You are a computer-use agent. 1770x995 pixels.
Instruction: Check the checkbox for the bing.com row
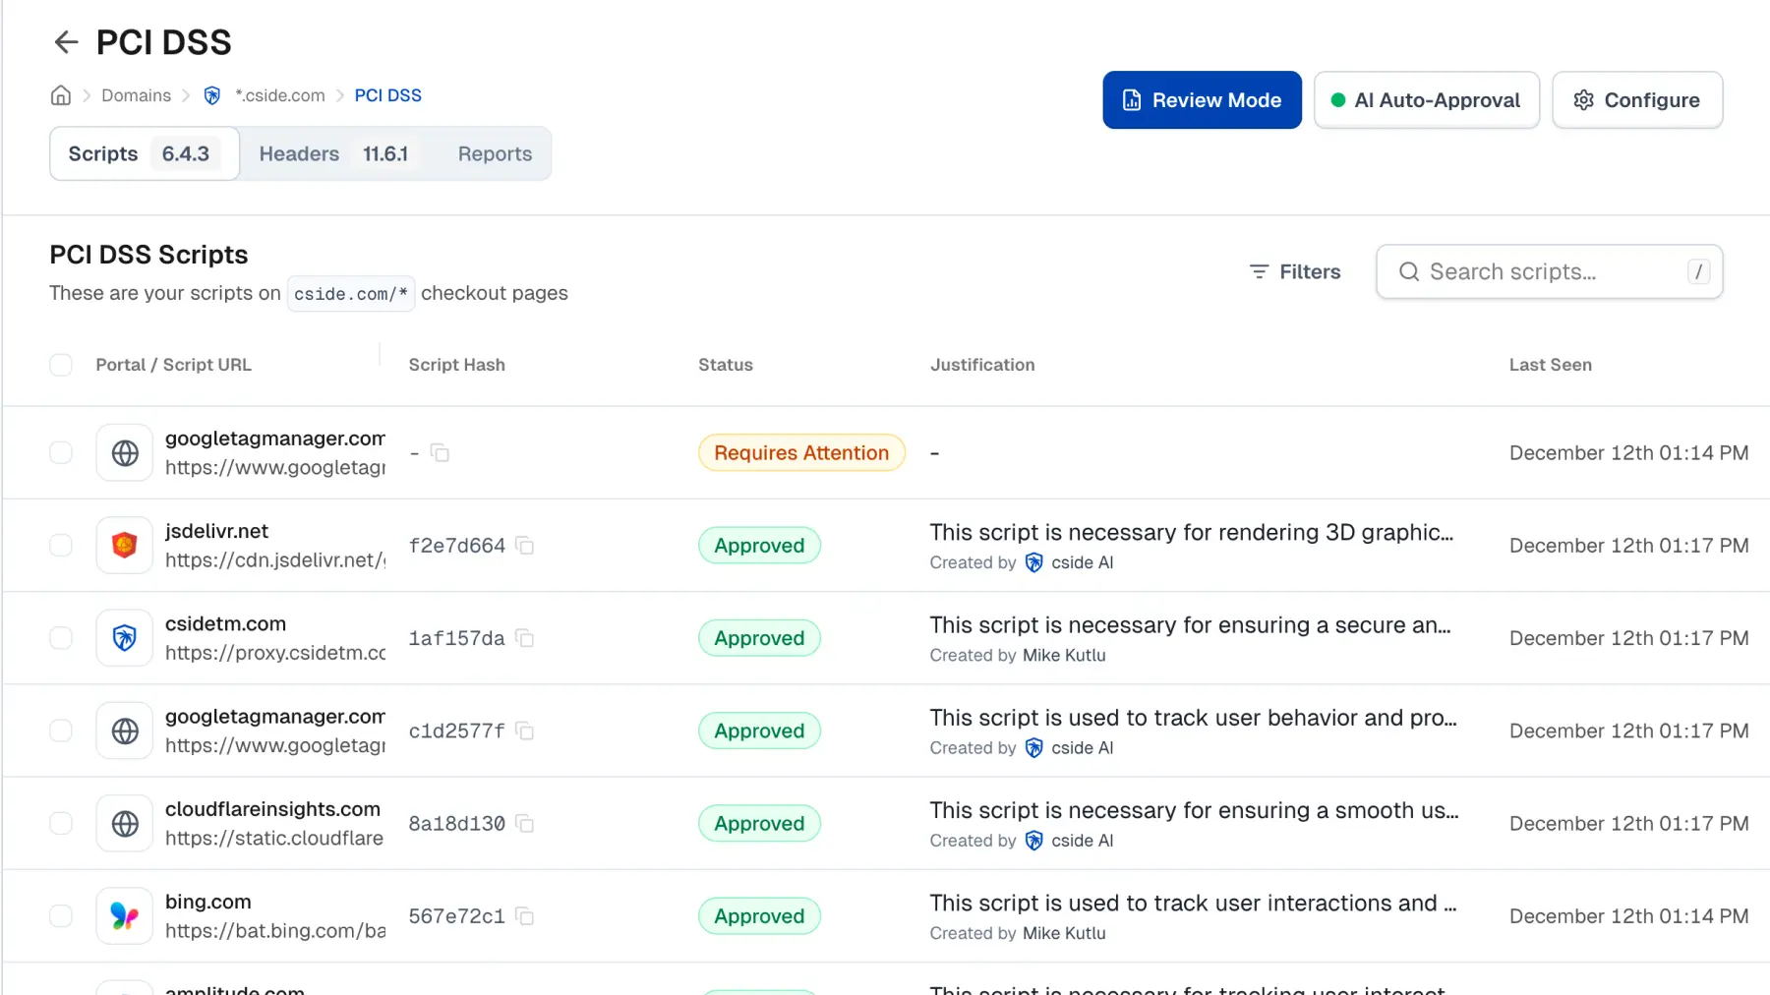[x=60, y=915]
